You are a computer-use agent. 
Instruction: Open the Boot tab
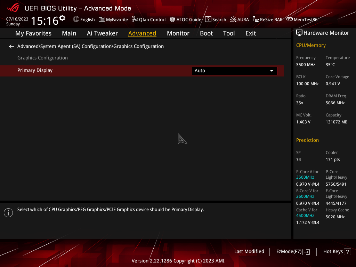[206, 33]
